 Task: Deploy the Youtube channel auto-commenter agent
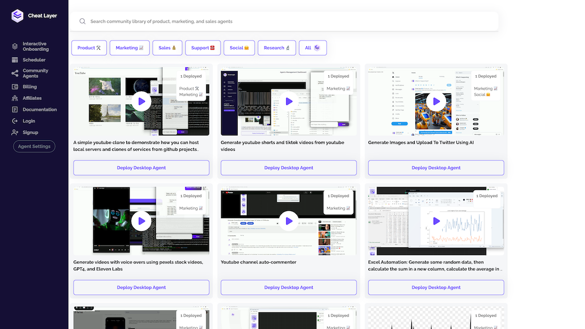289,287
